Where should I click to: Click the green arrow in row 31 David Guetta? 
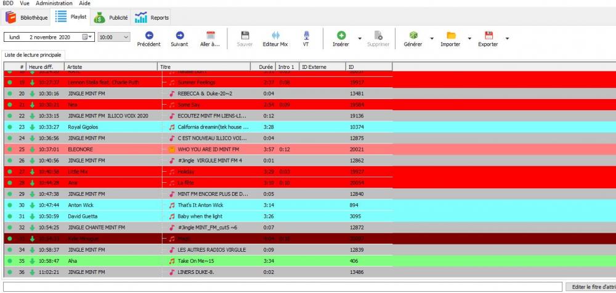32,217
